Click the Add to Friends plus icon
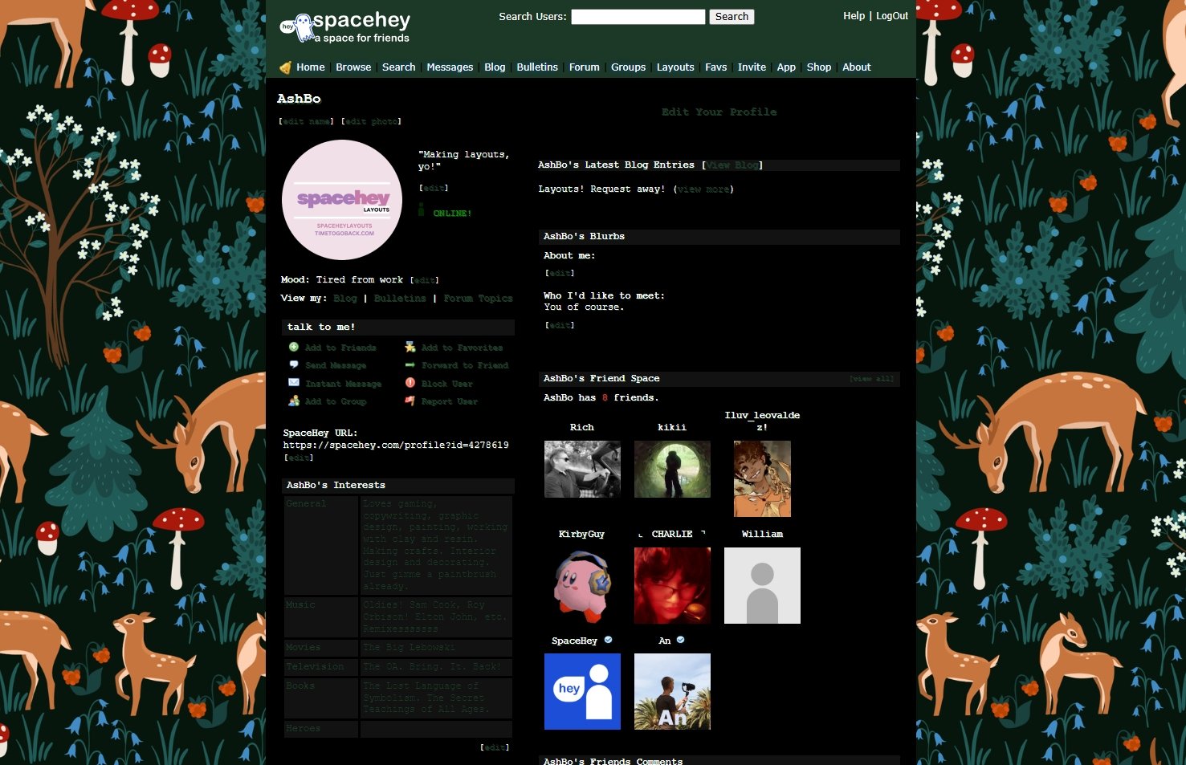Image resolution: width=1186 pixels, height=765 pixels. (x=294, y=347)
